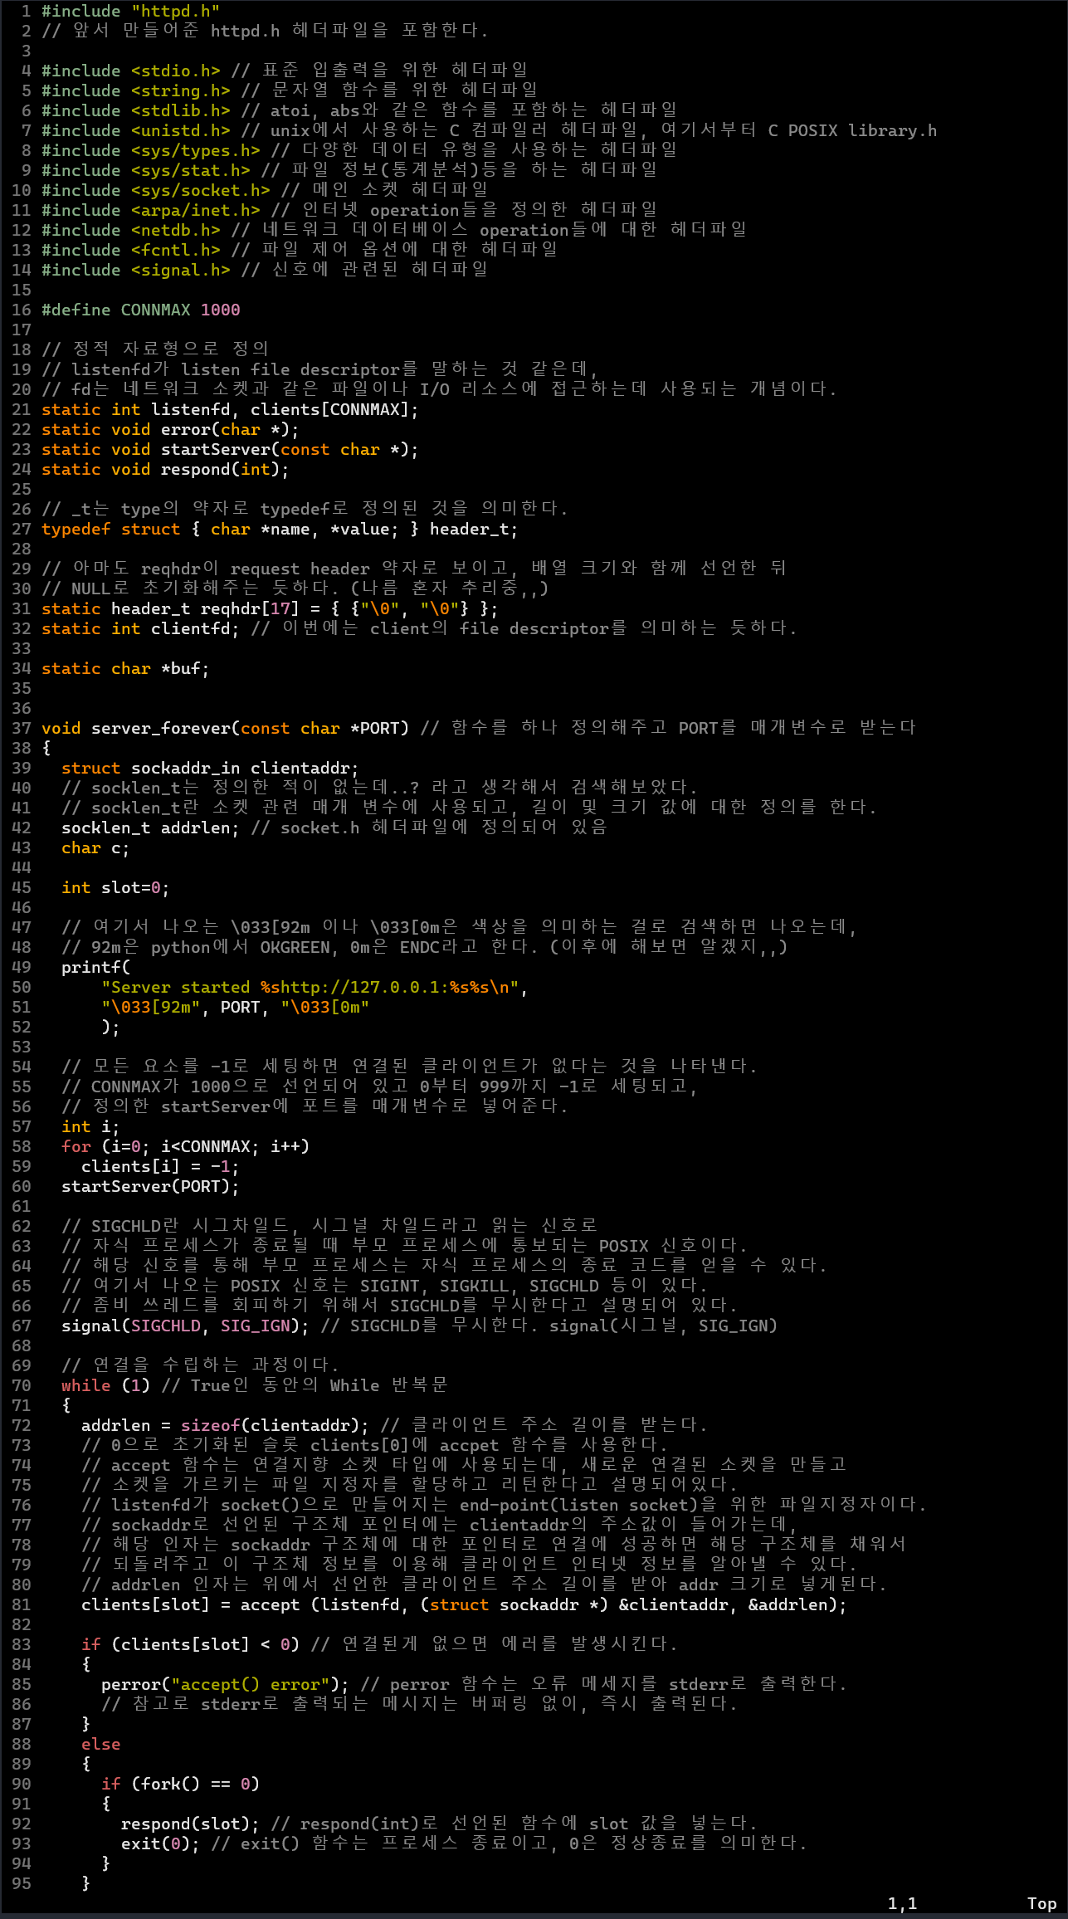1068x1919 pixels.
Task: Click the "Server started" format string
Action: tap(315, 987)
